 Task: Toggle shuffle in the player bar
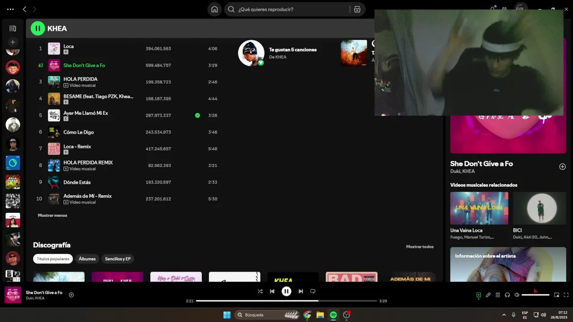260,291
